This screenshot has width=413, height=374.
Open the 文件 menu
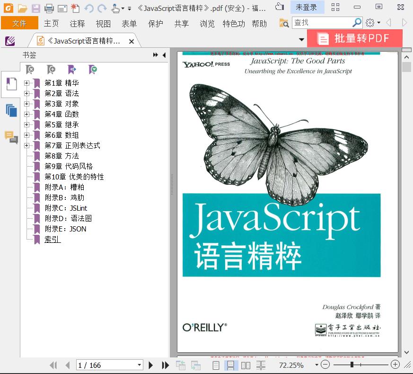19,23
